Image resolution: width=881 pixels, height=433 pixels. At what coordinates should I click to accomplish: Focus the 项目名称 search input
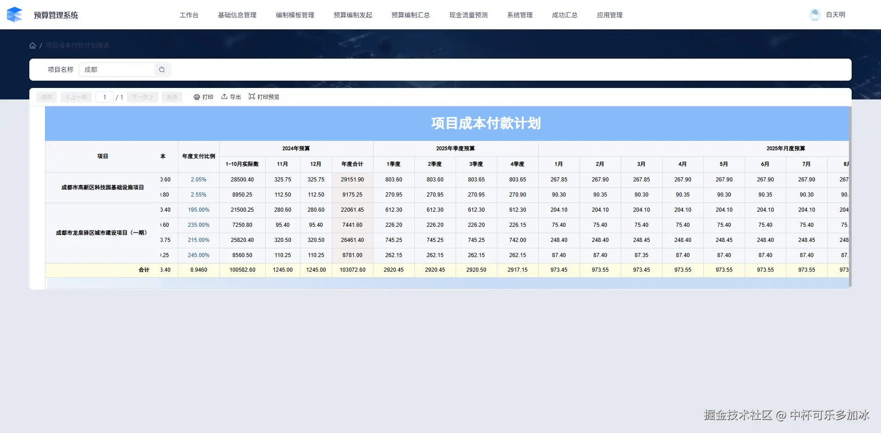pos(117,70)
